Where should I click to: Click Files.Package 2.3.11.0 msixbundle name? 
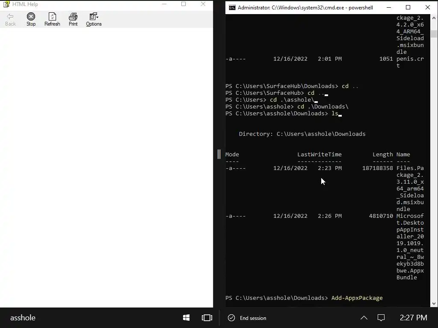click(410, 188)
